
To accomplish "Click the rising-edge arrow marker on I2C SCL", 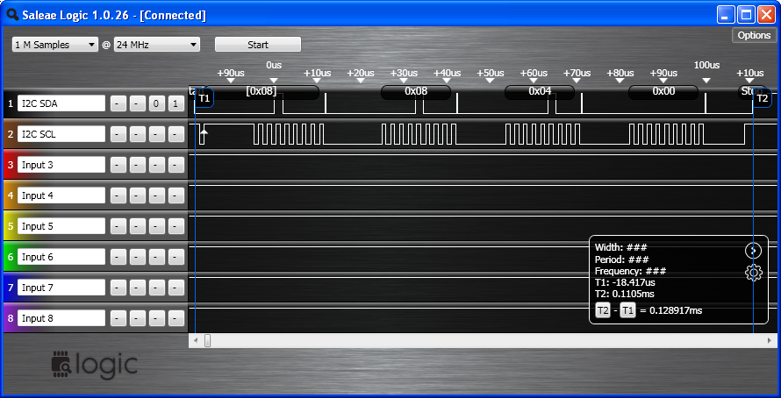I will pyautogui.click(x=204, y=132).
